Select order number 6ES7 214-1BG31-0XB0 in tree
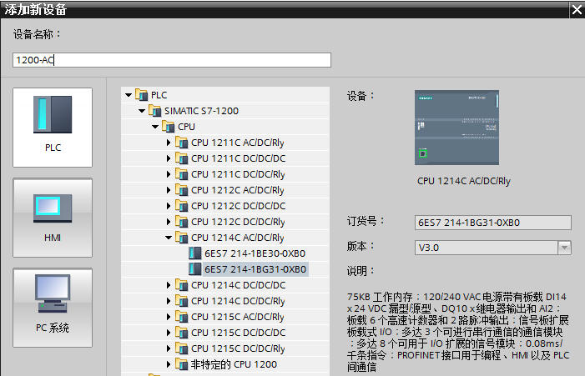585x376 pixels. click(255, 269)
